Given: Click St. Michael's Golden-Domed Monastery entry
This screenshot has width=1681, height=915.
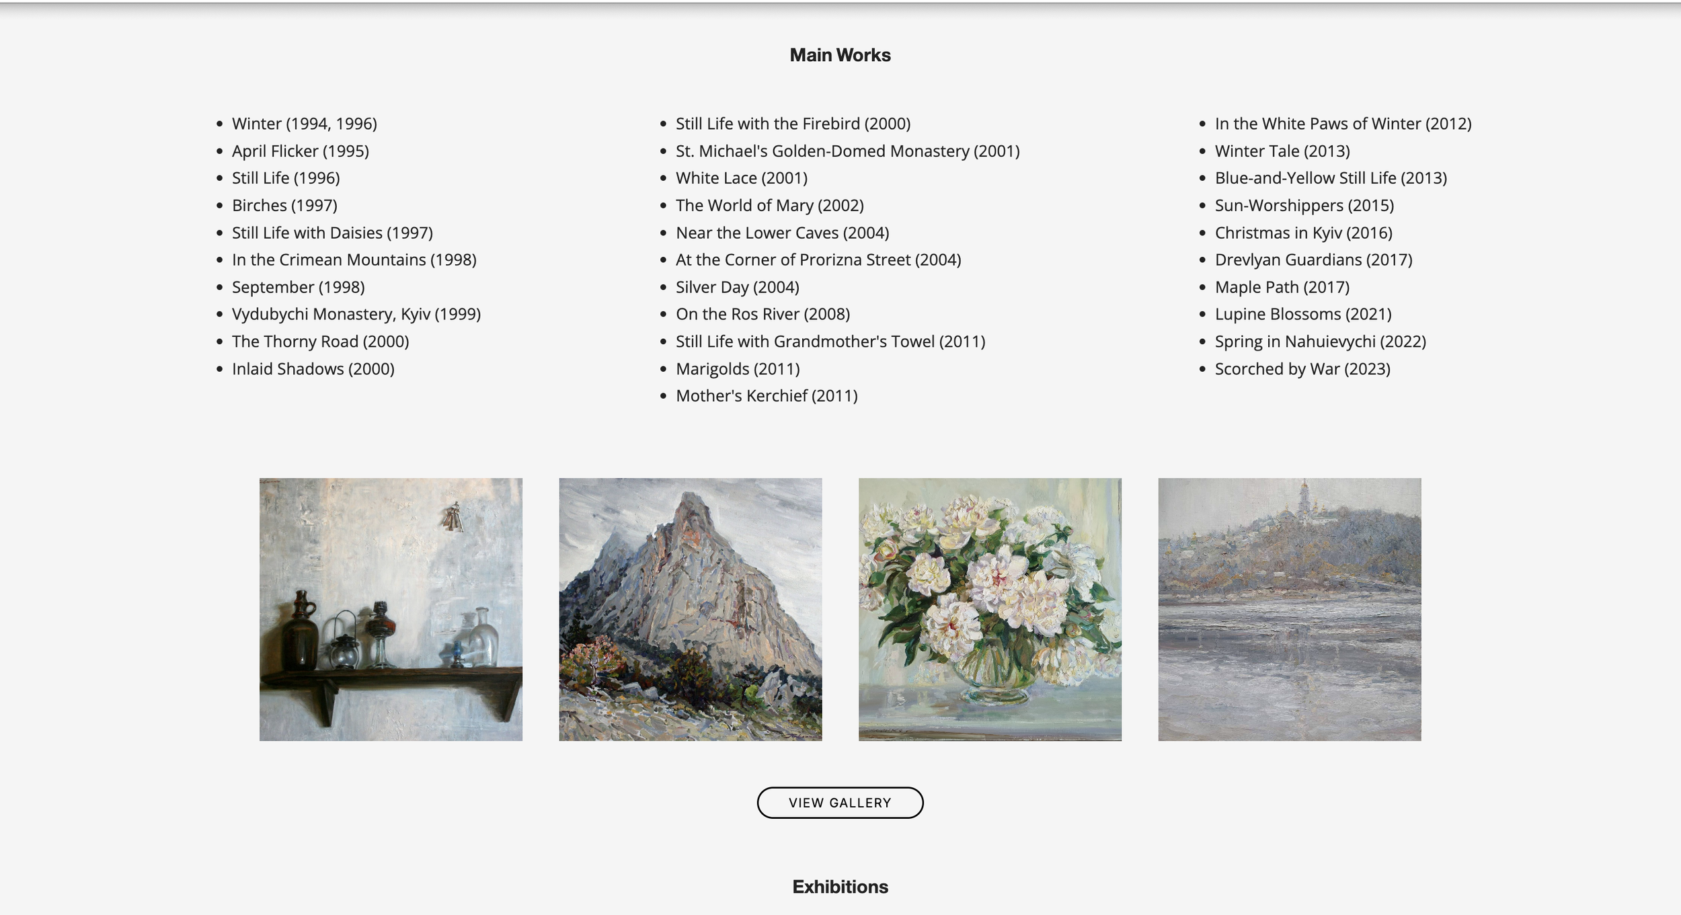Looking at the screenshot, I should pos(847,151).
